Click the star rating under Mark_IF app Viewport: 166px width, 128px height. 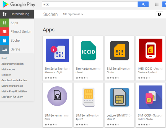click(113, 125)
